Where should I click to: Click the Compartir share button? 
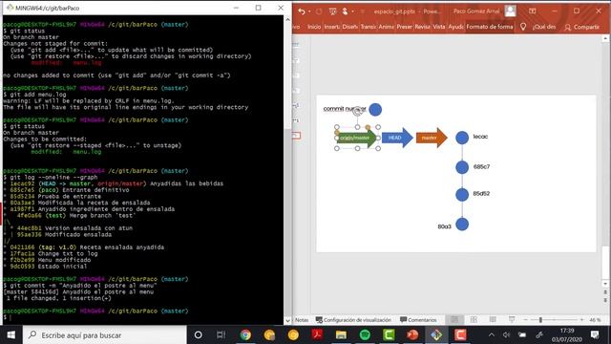coord(581,27)
